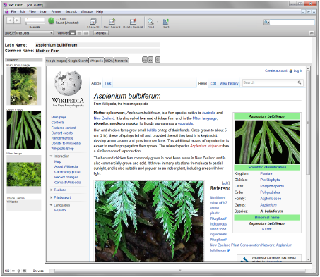Select the Wikipedia tab
This screenshot has height=277, width=320.
[96, 61]
